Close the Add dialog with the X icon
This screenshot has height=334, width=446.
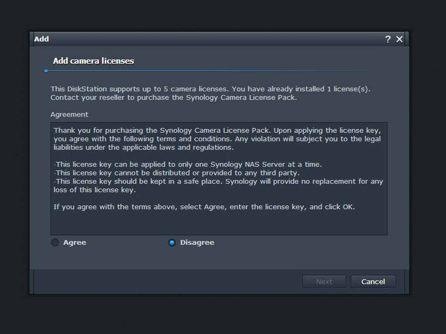click(399, 39)
